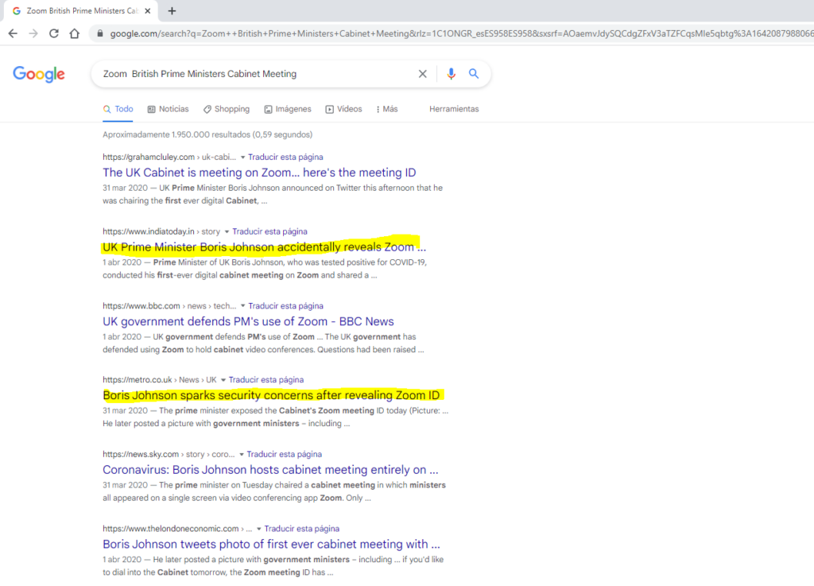
Task: Clear the search query with the X icon
Action: pos(422,73)
